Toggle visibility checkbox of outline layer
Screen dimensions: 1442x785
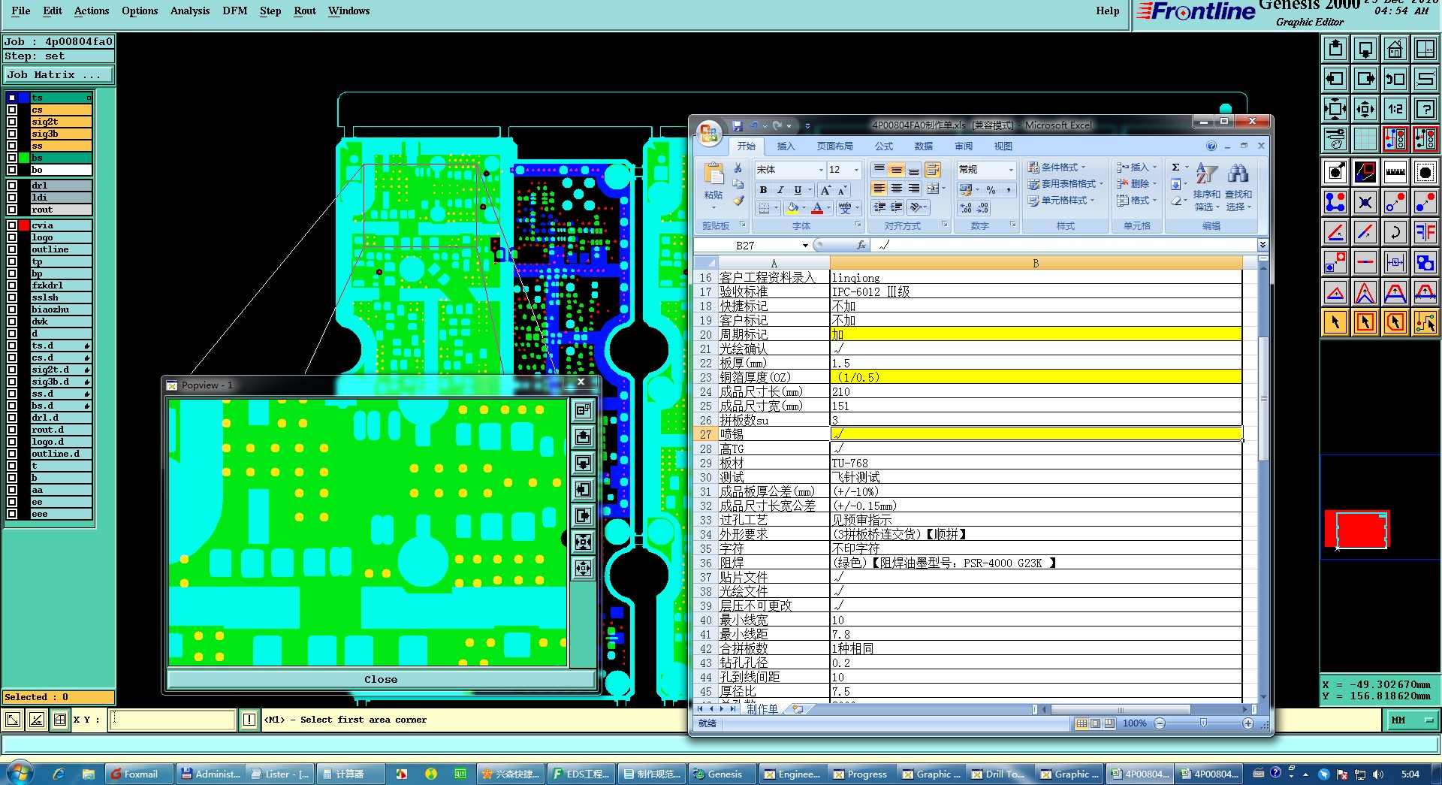click(12, 249)
